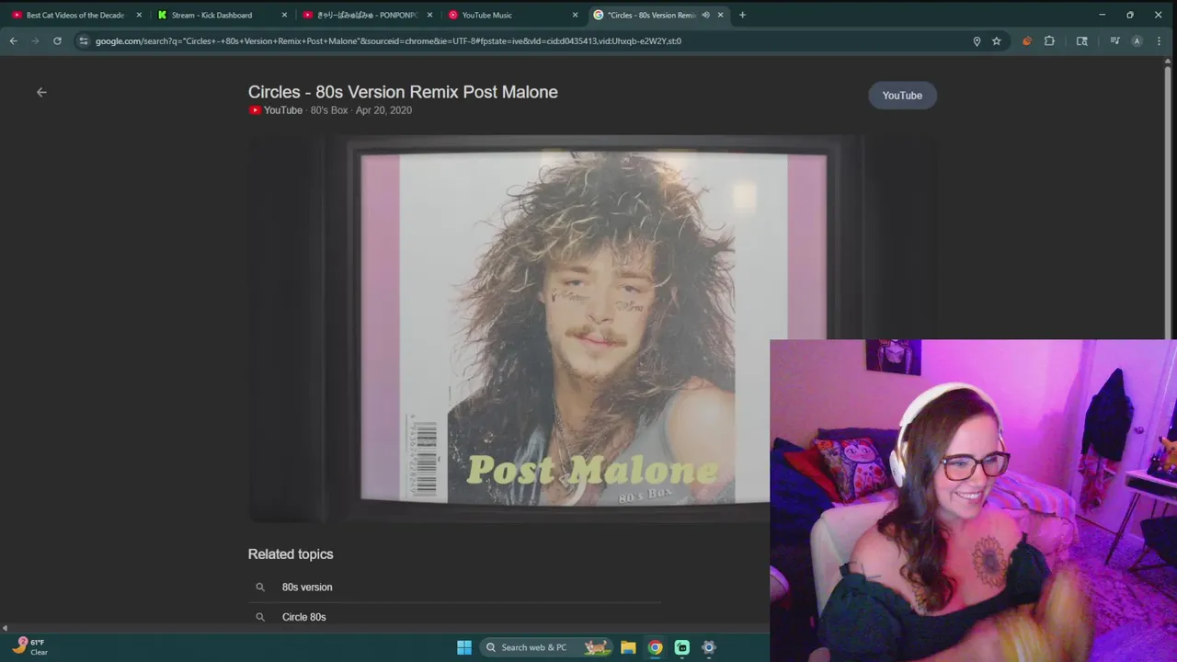Viewport: 1177px width, 662px height.
Task: Bookmark this page with the star icon
Action: pos(996,40)
